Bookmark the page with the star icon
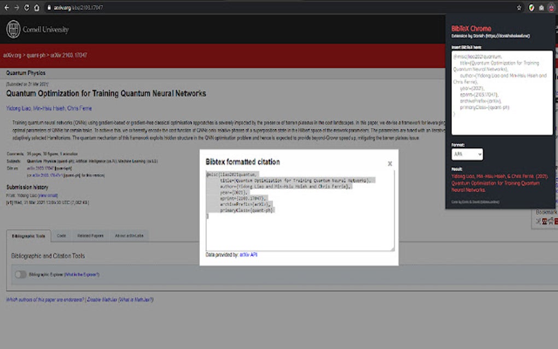The image size is (558, 349). tap(519, 8)
